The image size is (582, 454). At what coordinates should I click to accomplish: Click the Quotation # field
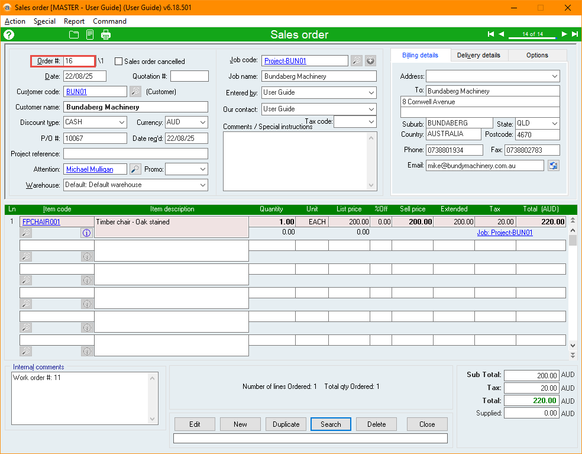(x=189, y=76)
